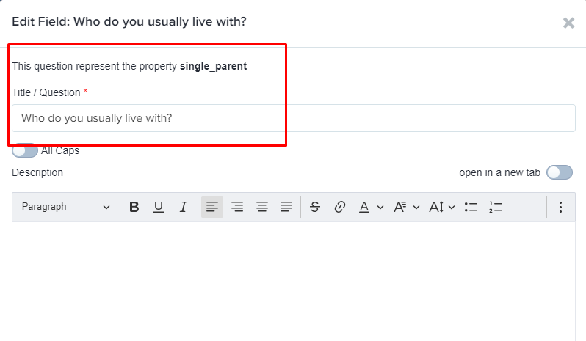Image resolution: width=586 pixels, height=341 pixels.
Task: Show more toolbar options via three dots
Action: pos(560,207)
